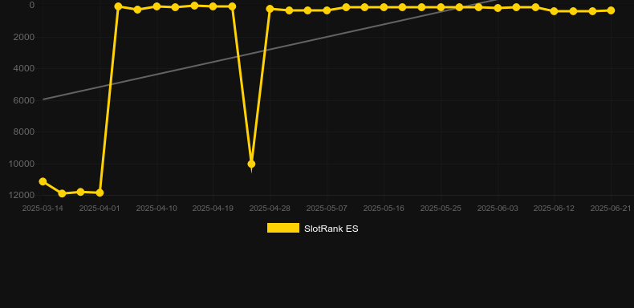Click the 2025-04-10 date axis label
The image size is (634, 308).
coord(156,209)
